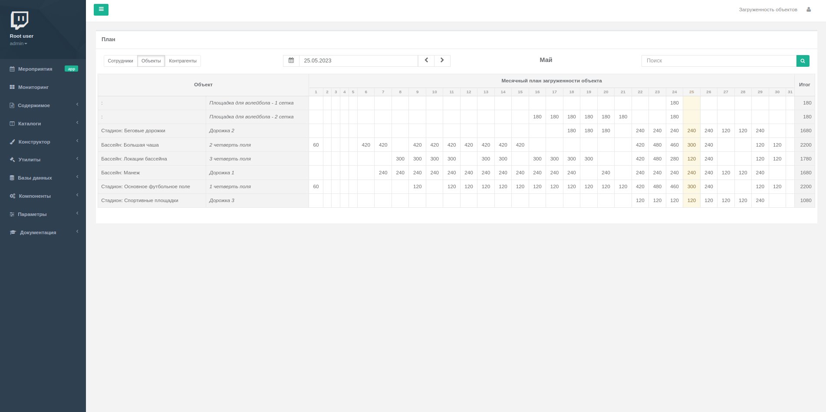
Task: Switch to the Сотрудники view
Action: (120, 61)
